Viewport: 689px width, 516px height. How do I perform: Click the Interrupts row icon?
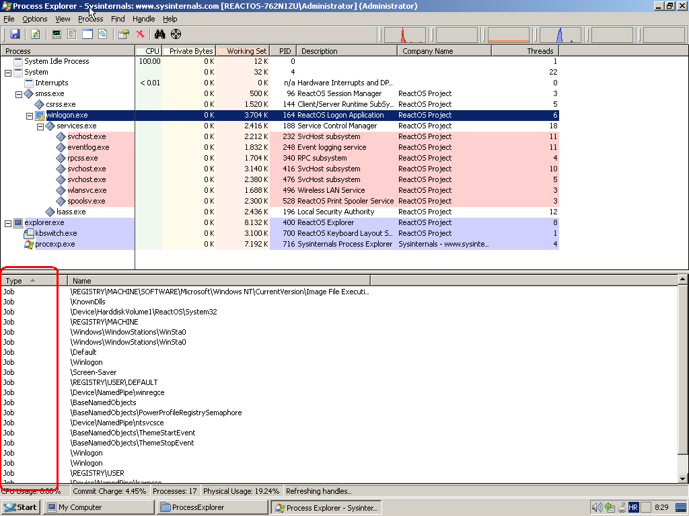coord(29,83)
